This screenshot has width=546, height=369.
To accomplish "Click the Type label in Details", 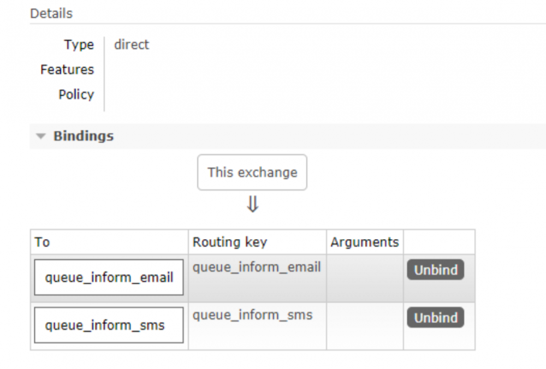I will tap(79, 45).
